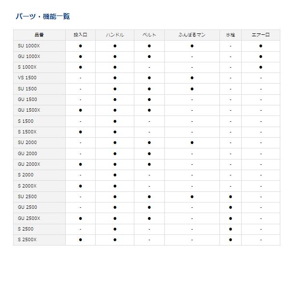This screenshot has height=290, width=290.
Task: Click the SU 1000X row label
Action: tap(29, 45)
